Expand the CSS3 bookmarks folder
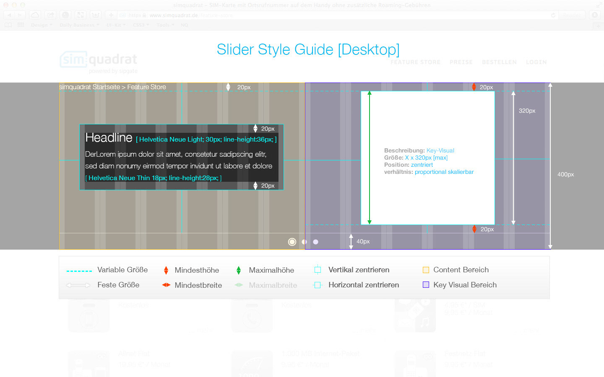Image resolution: width=604 pixels, height=377 pixels. coord(141,25)
